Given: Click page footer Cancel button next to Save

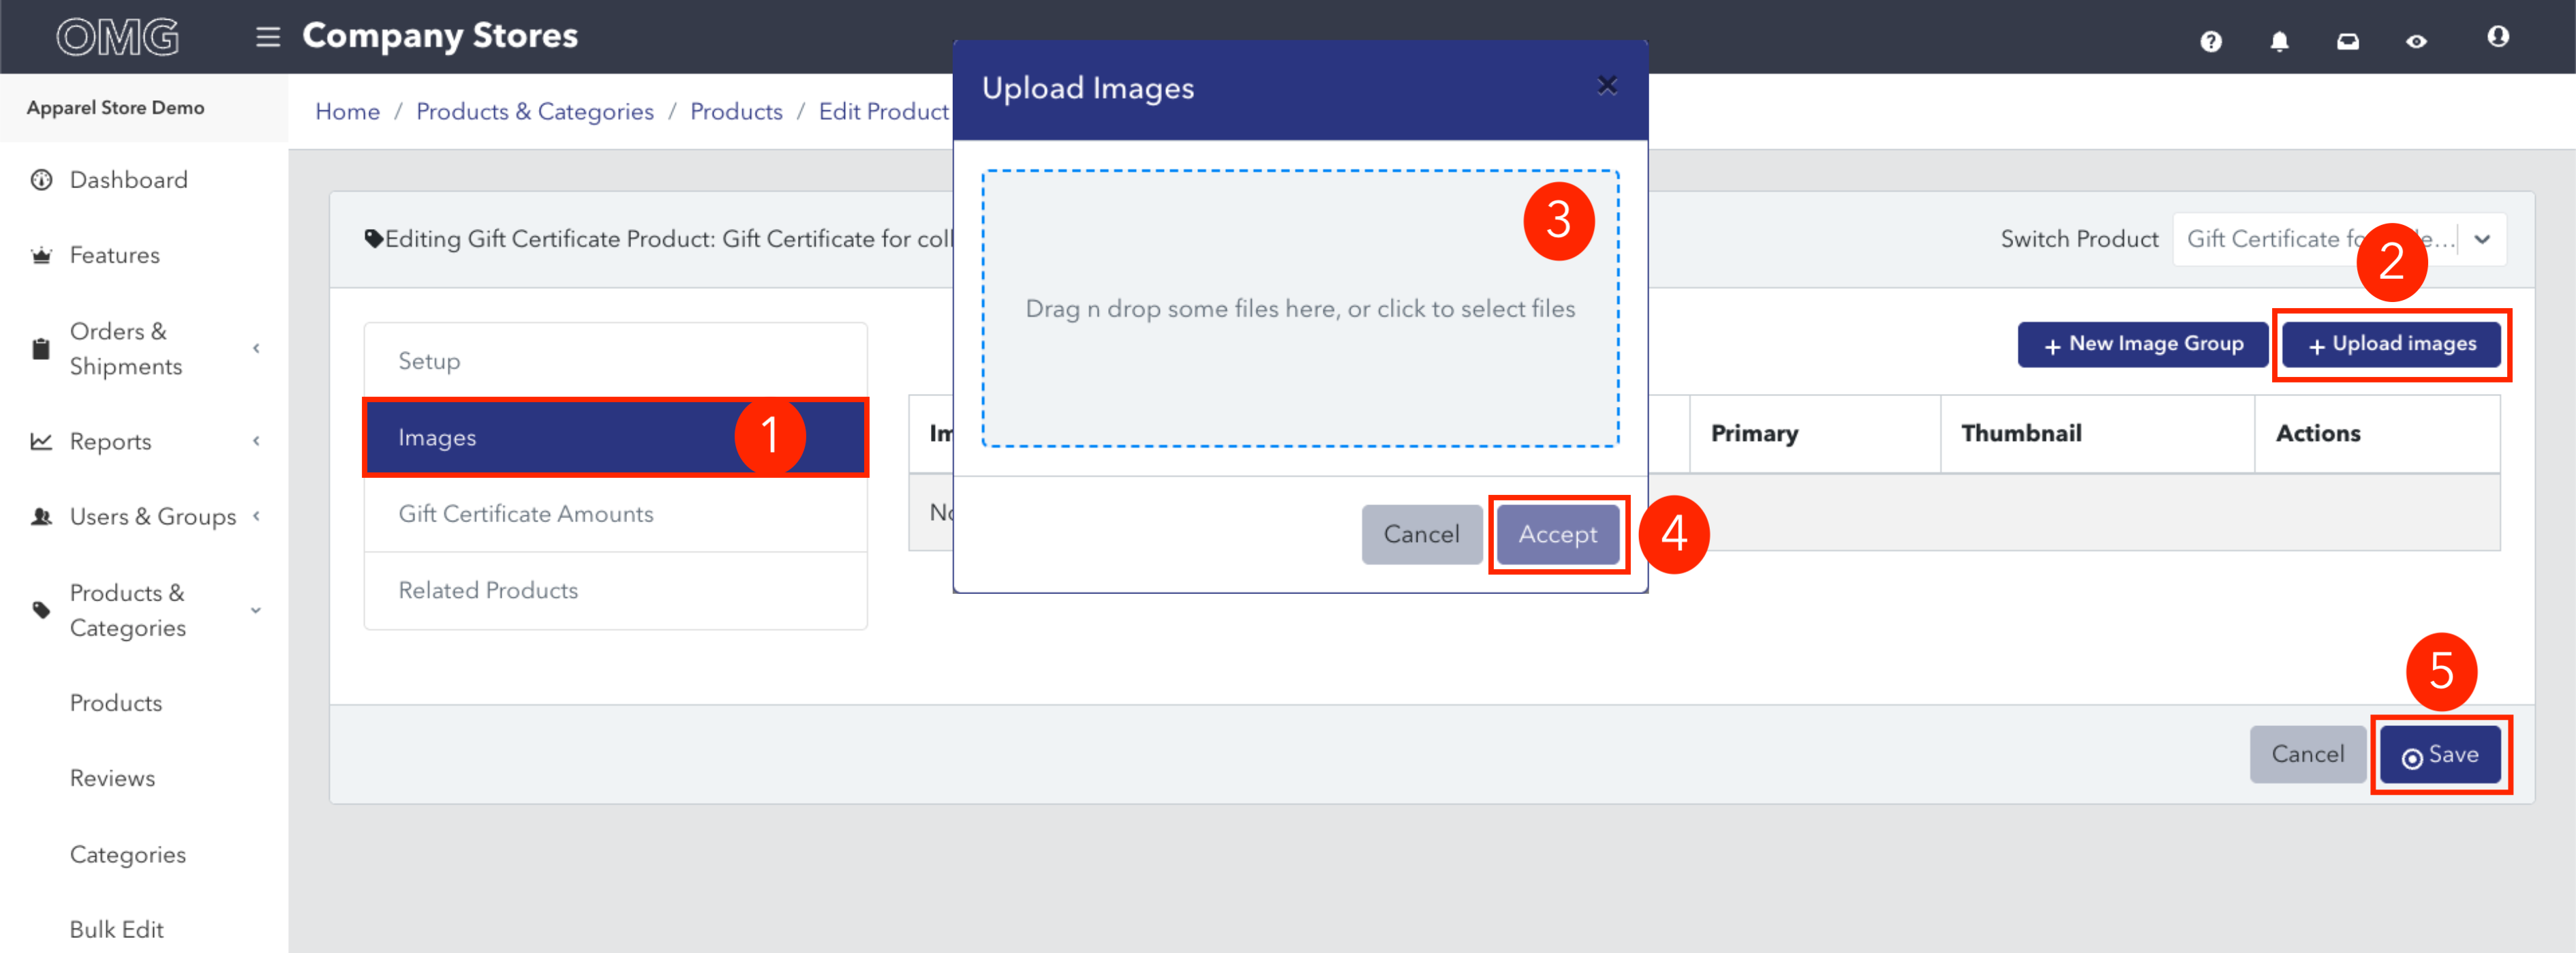Looking at the screenshot, I should (x=2307, y=754).
